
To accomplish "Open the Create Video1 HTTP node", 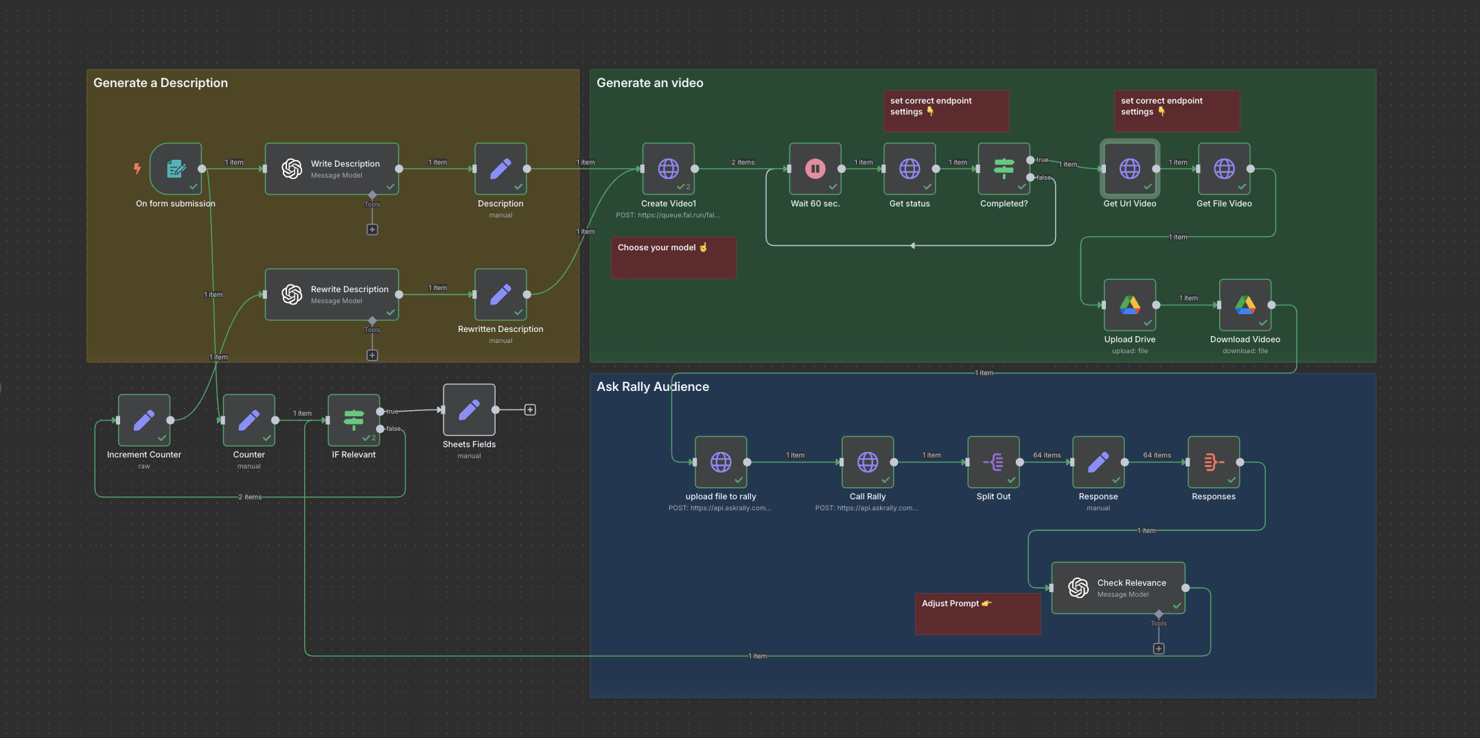I will [x=669, y=169].
